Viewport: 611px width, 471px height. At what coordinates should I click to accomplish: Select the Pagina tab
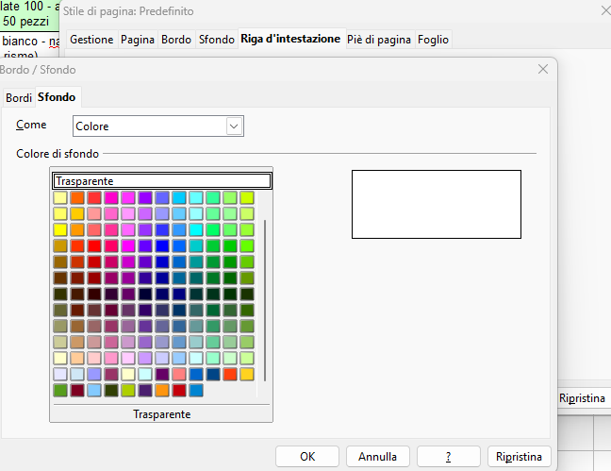click(138, 40)
